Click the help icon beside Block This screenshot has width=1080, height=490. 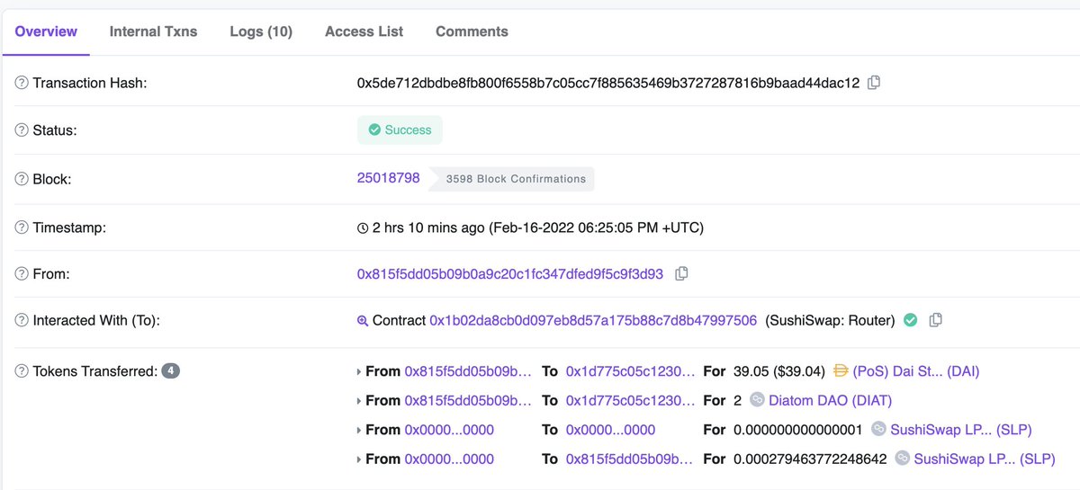coord(22,179)
